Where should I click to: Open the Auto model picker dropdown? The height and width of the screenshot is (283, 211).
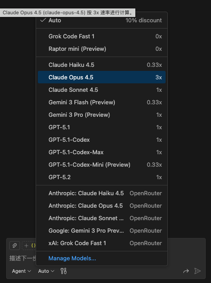(x=46, y=271)
